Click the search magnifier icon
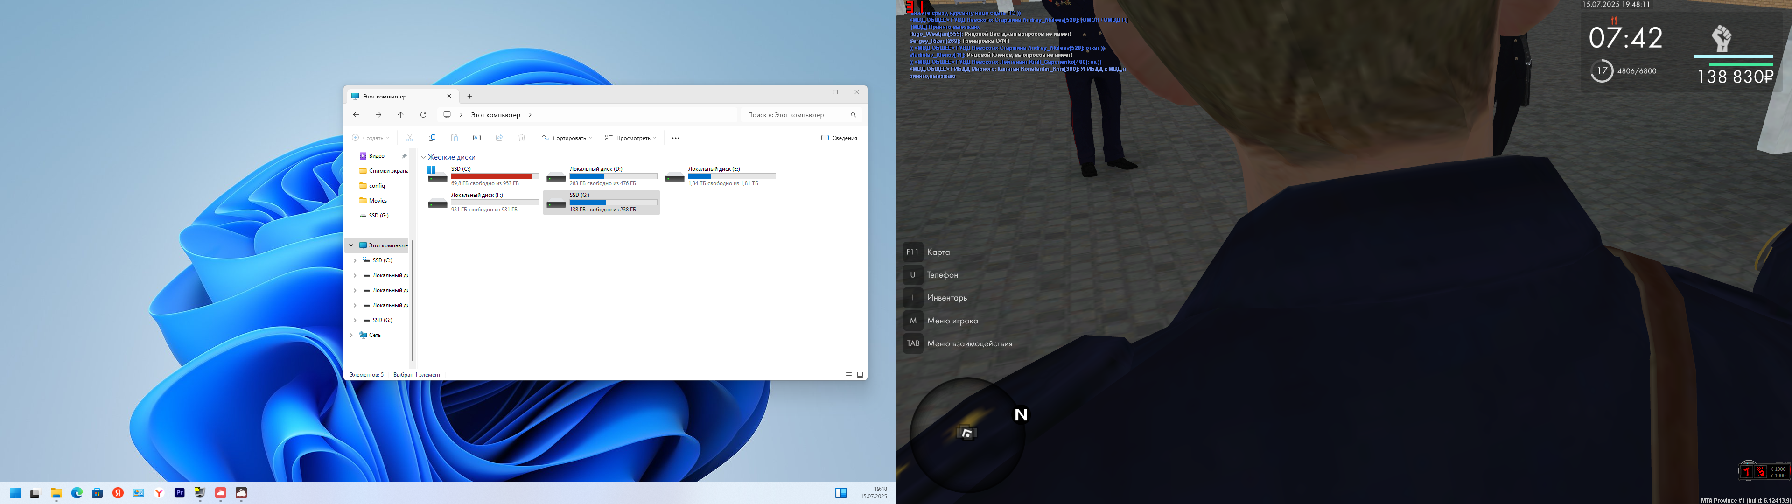Image resolution: width=1792 pixels, height=504 pixels. pos(854,115)
